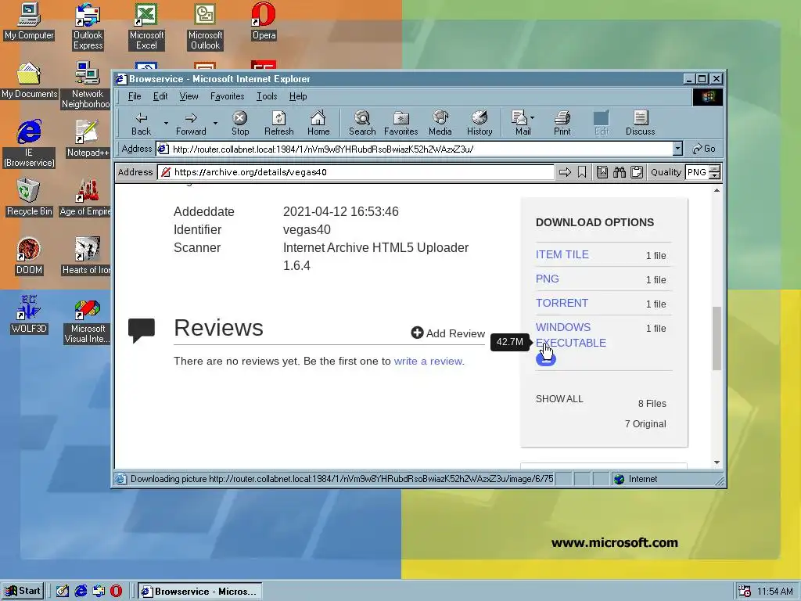This screenshot has height=601, width=801.
Task: Click the TORRENT download link
Action: point(562,303)
